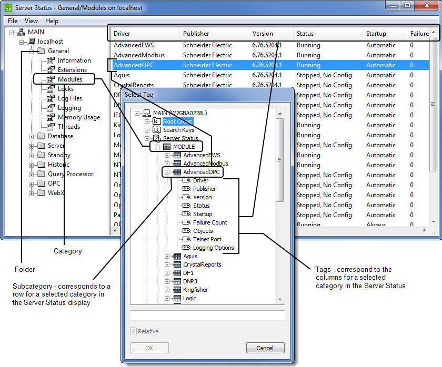The image size is (442, 367).
Task: Toggle the Relative checkbox
Action: coord(134,331)
